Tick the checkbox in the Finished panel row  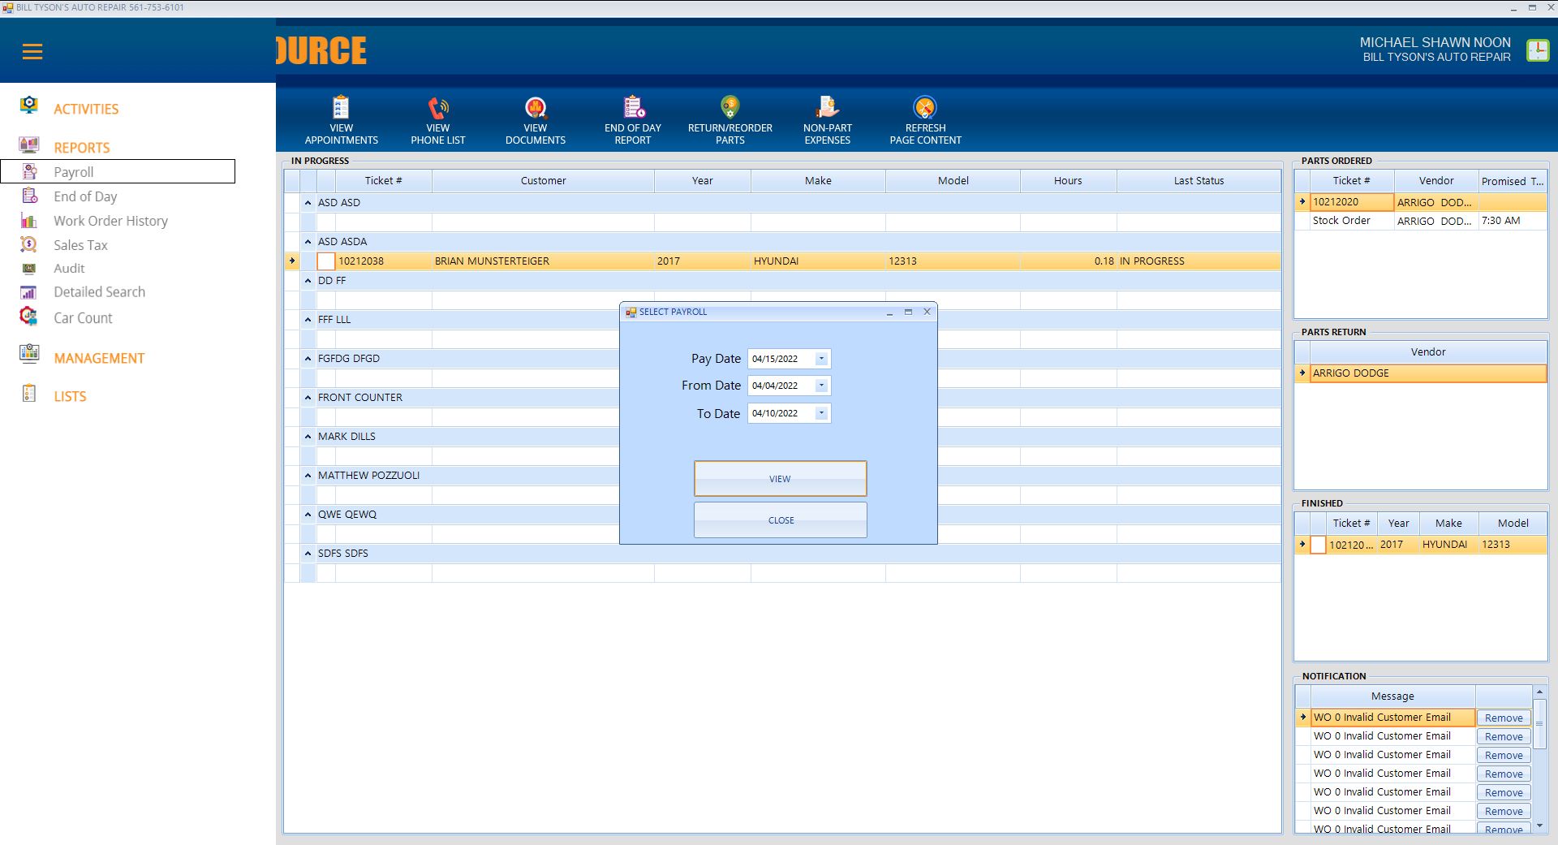(1318, 545)
